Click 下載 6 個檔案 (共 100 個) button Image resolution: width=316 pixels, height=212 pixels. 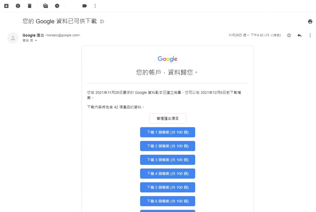click(x=168, y=201)
